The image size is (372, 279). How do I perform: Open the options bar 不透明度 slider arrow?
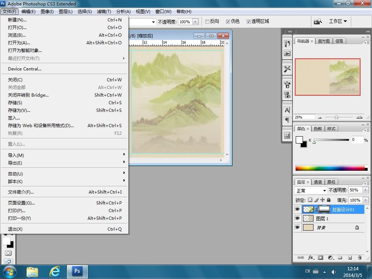click(195, 21)
